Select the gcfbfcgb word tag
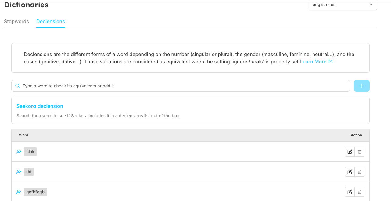This screenshot has height=201, width=391. 35,192
